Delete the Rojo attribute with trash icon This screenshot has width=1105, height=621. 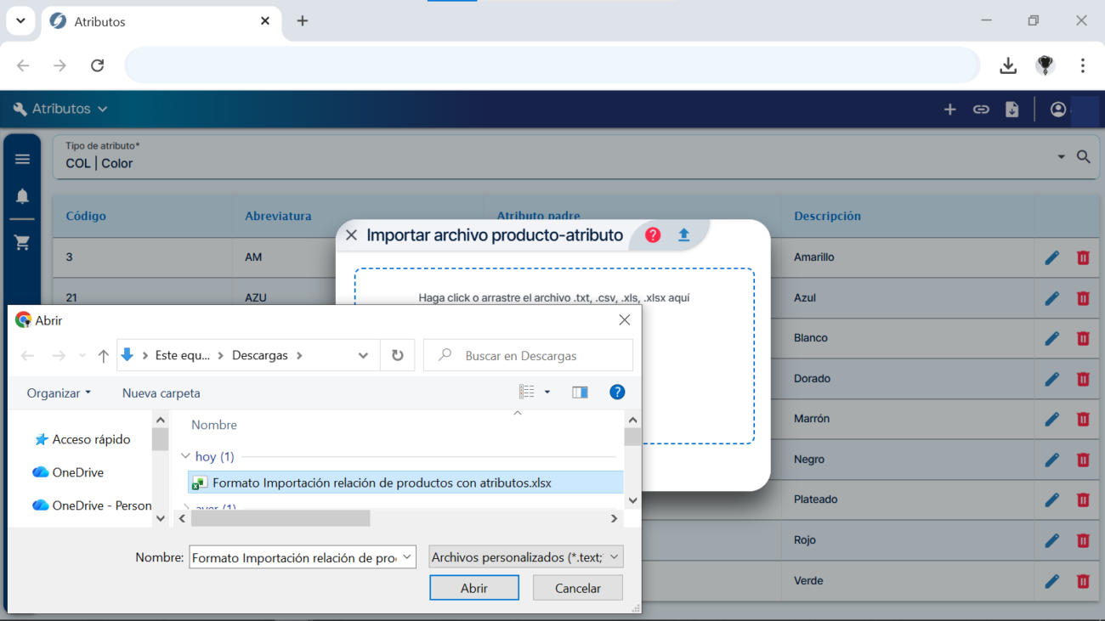(x=1083, y=540)
